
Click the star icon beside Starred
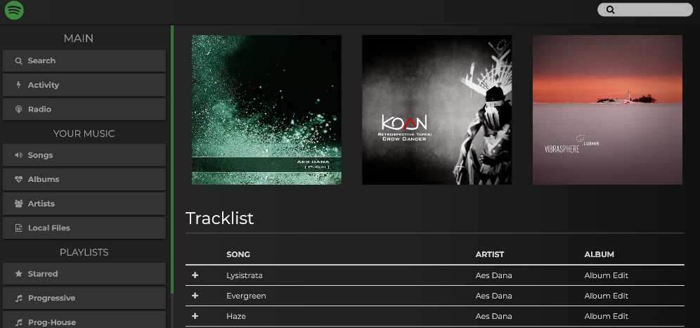(18, 273)
